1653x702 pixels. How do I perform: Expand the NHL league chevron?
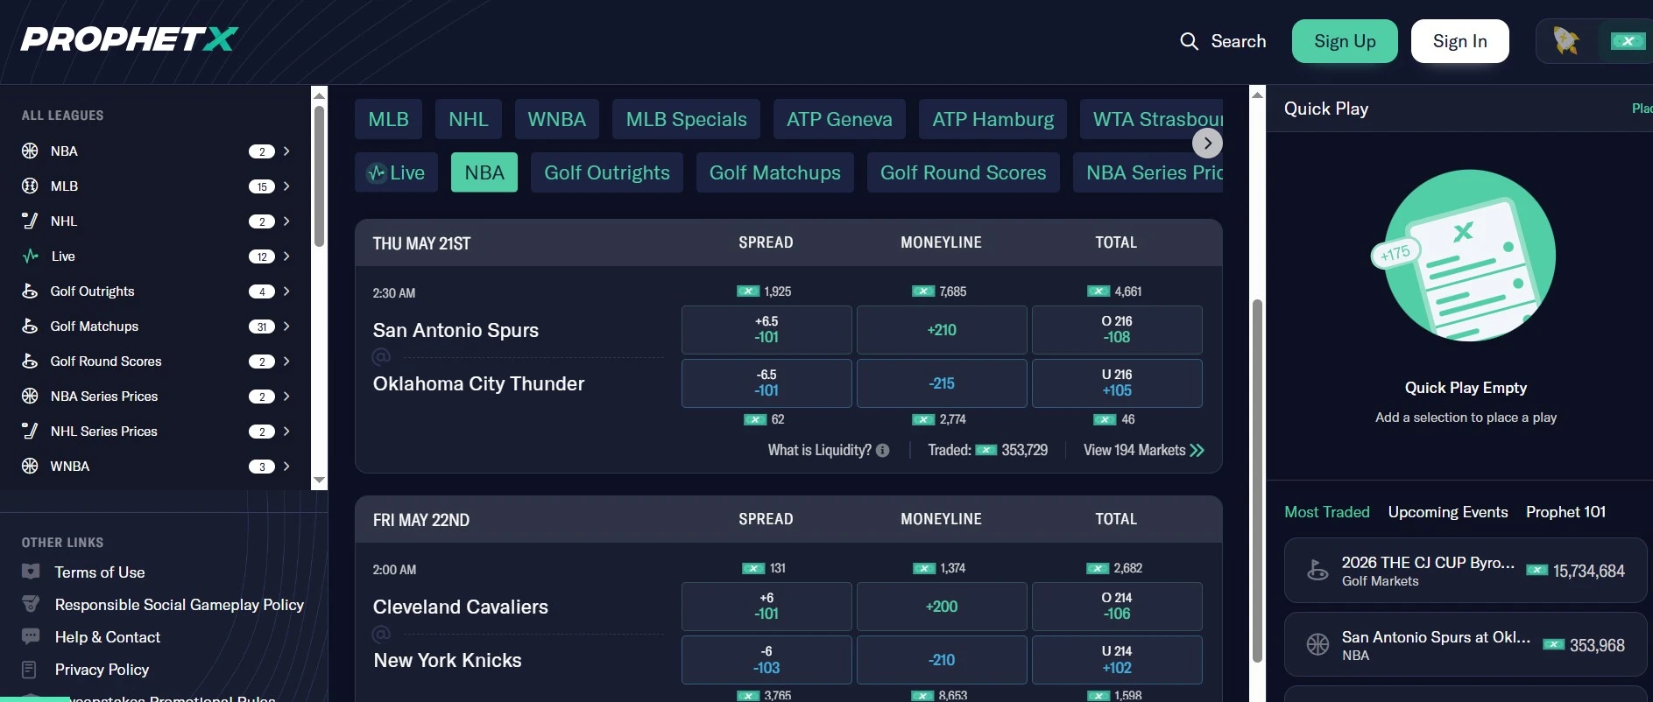pos(286,221)
